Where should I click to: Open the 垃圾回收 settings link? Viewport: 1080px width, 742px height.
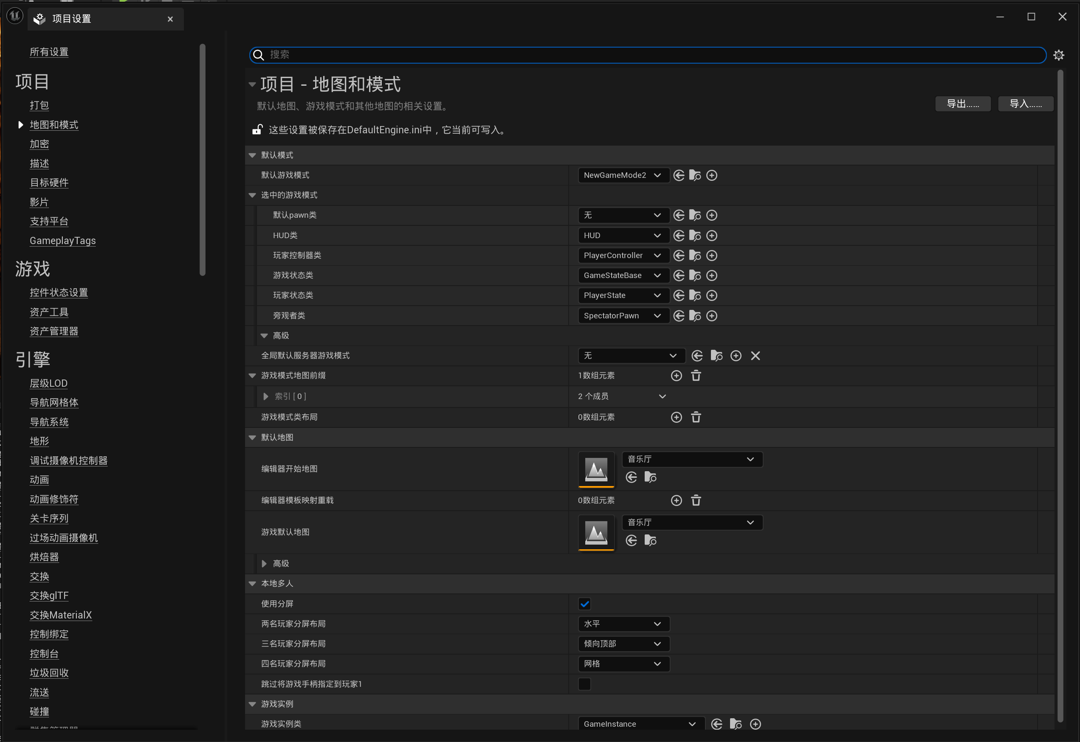[x=49, y=673]
